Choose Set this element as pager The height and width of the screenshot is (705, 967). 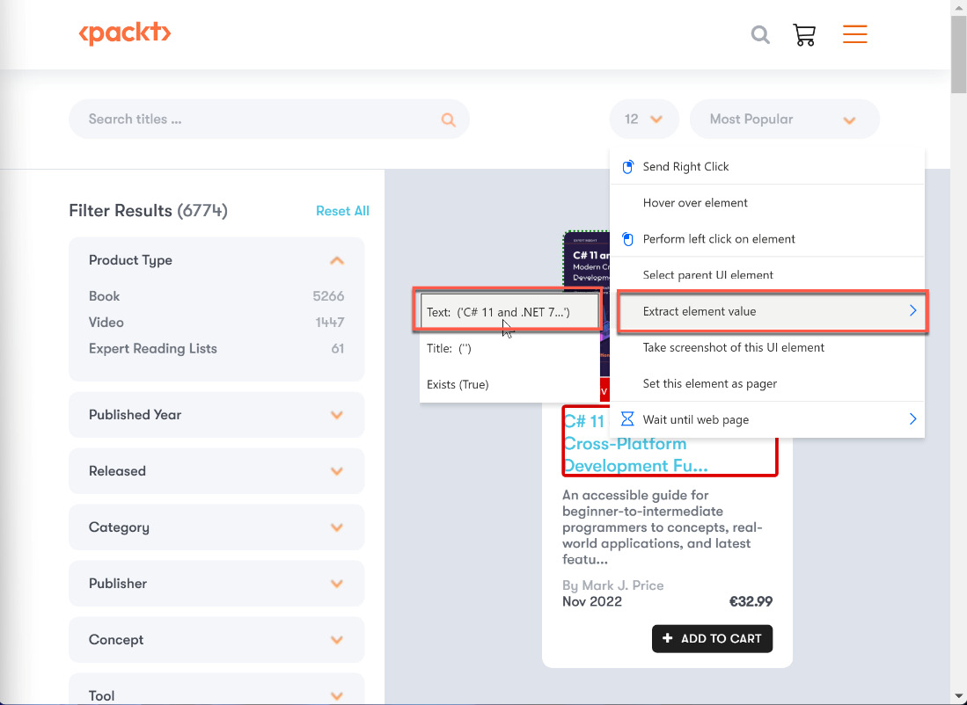pos(767,383)
